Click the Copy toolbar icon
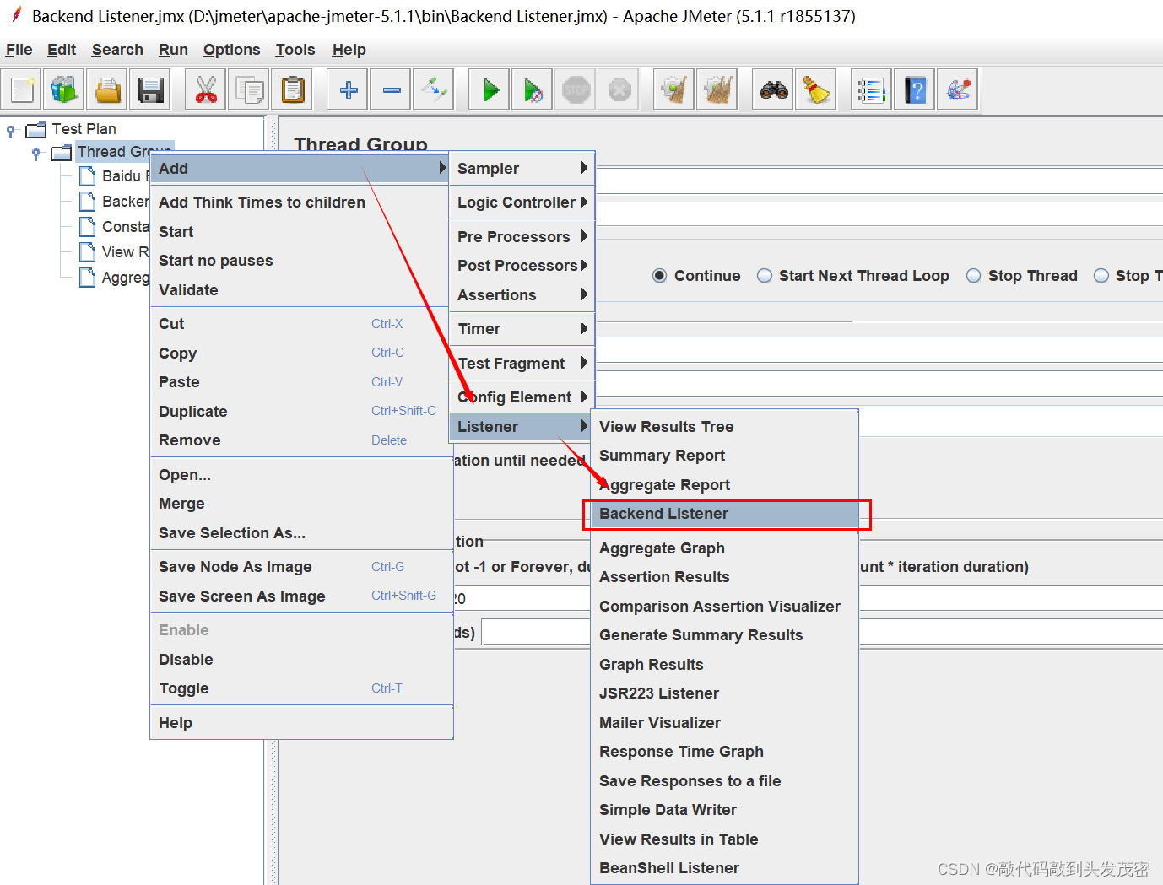 tap(250, 89)
